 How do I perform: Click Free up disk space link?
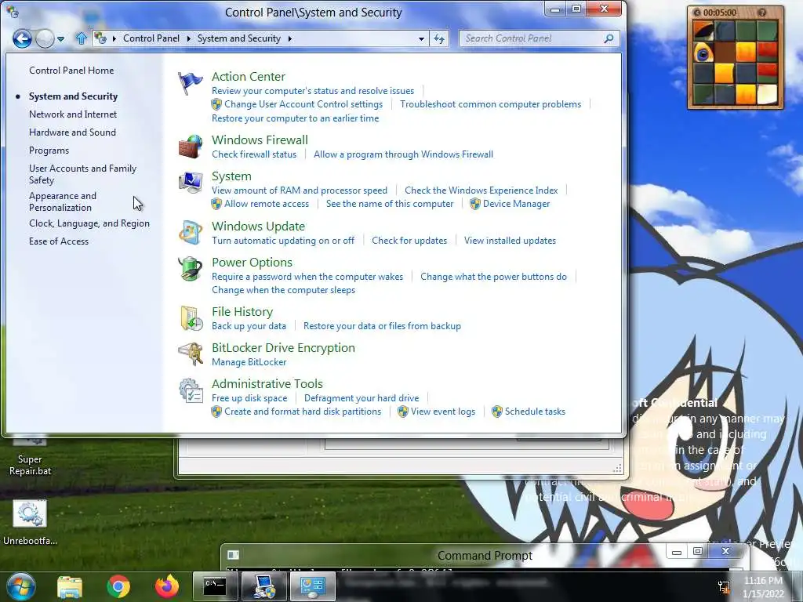click(249, 398)
